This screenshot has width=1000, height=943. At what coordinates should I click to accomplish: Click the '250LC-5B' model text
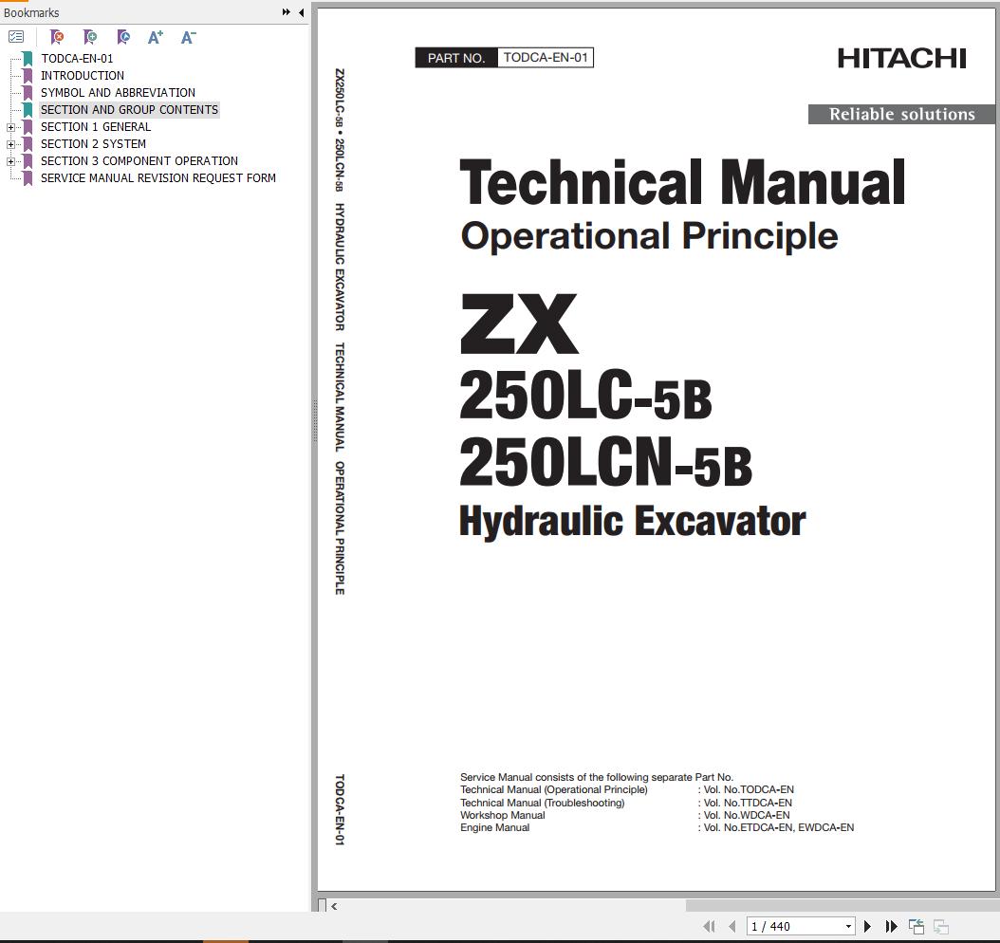pos(585,397)
